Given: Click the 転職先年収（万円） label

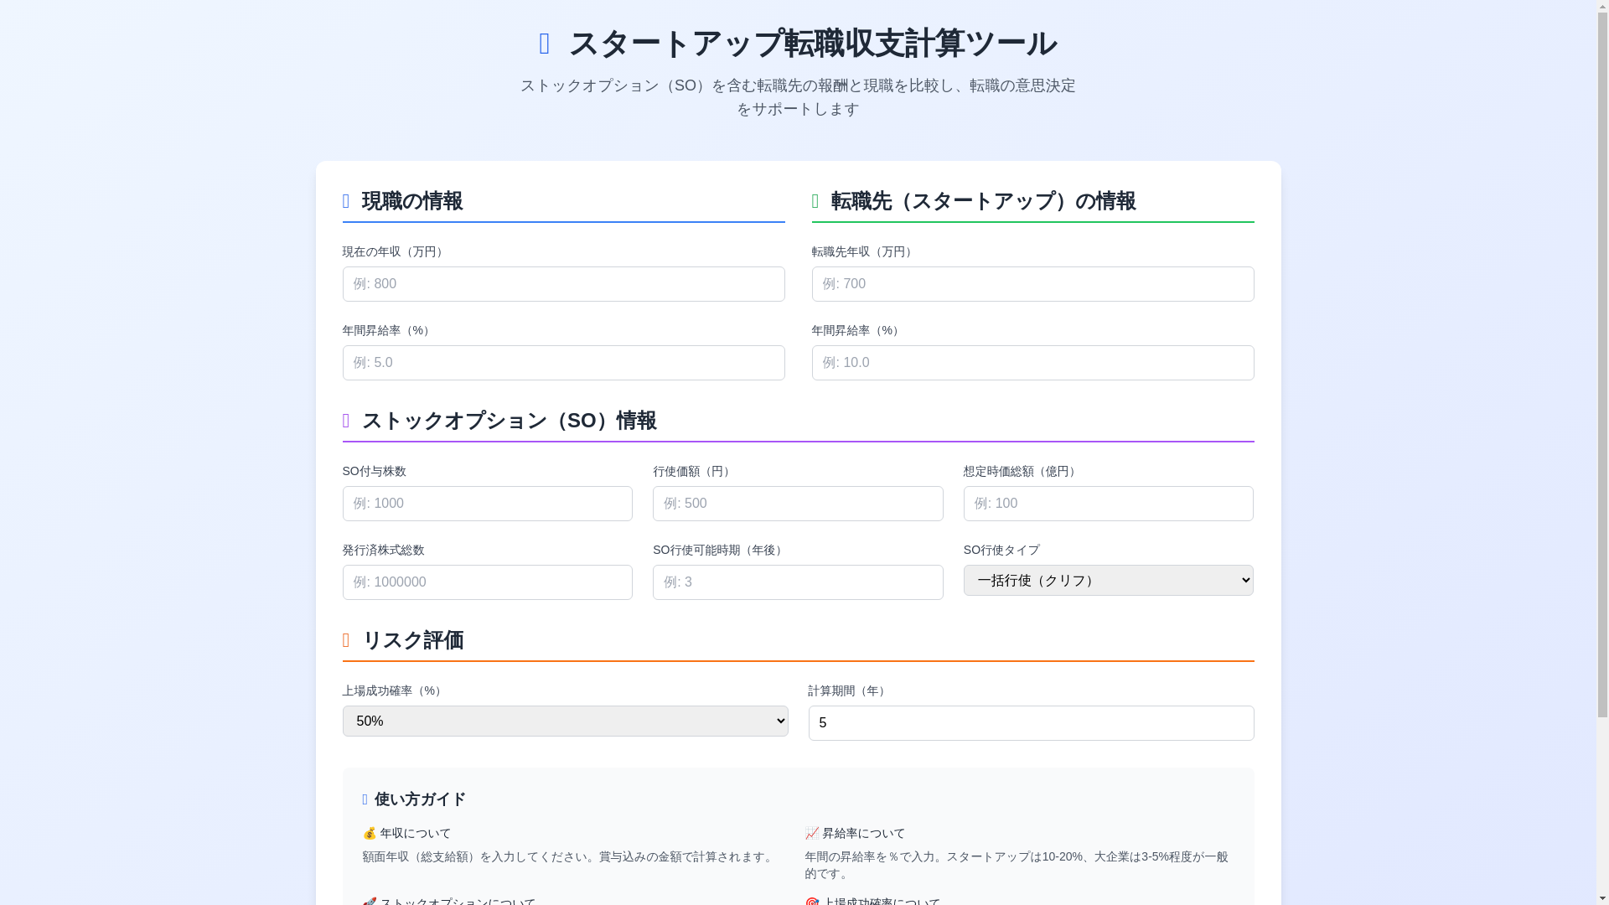Looking at the screenshot, I should 864,251.
